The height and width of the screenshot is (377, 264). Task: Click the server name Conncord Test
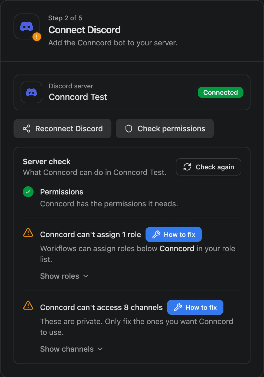[78, 97]
